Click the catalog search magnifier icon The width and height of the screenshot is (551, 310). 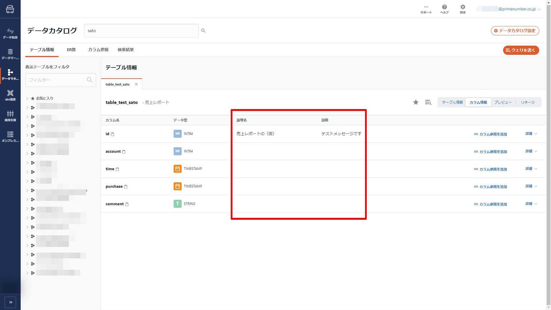coord(203,31)
